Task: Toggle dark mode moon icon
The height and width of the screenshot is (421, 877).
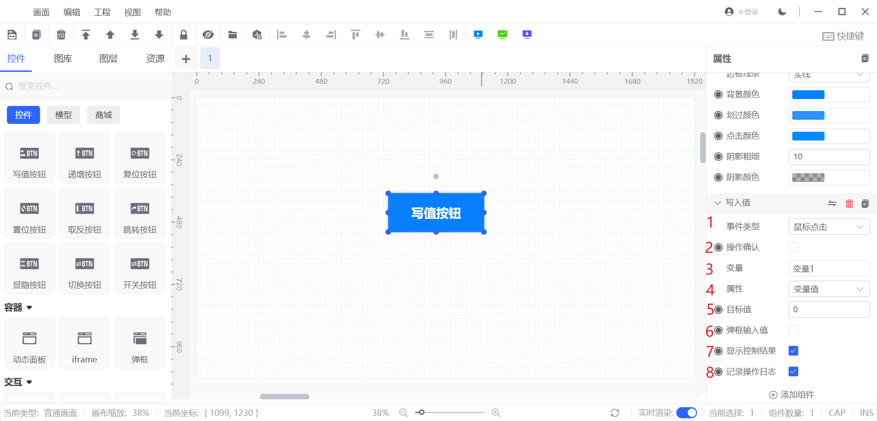Action: click(x=782, y=12)
